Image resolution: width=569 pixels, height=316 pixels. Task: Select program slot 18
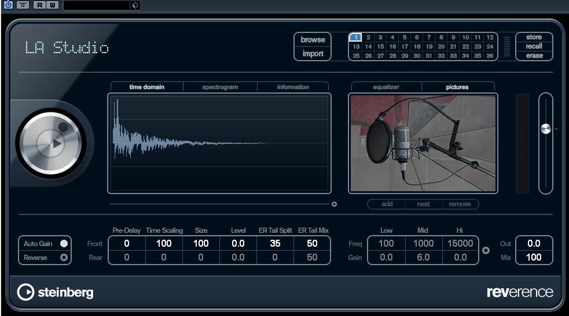coord(417,47)
